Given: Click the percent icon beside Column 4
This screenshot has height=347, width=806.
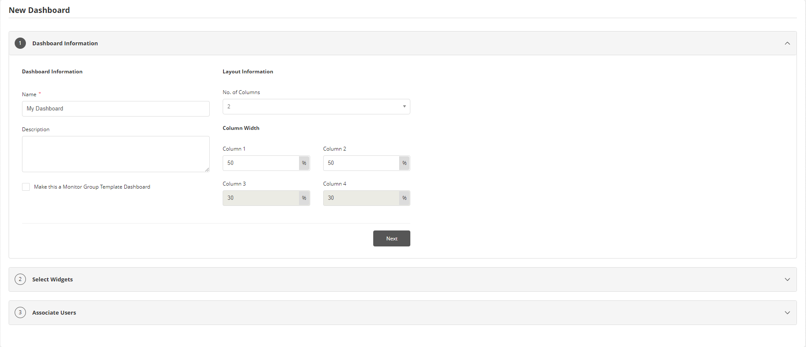Looking at the screenshot, I should 404,198.
